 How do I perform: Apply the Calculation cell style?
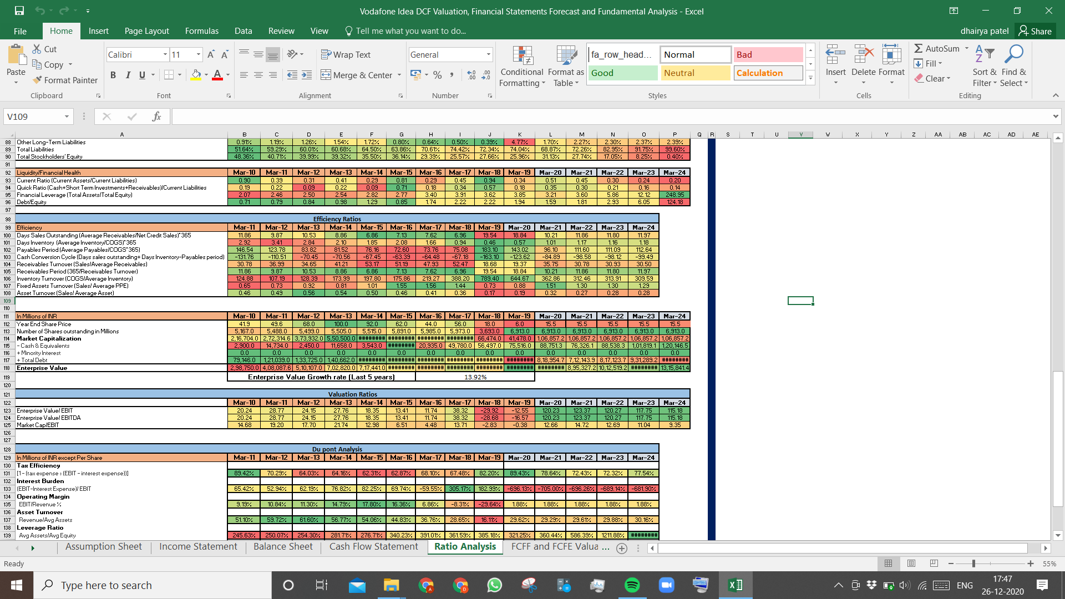point(768,73)
